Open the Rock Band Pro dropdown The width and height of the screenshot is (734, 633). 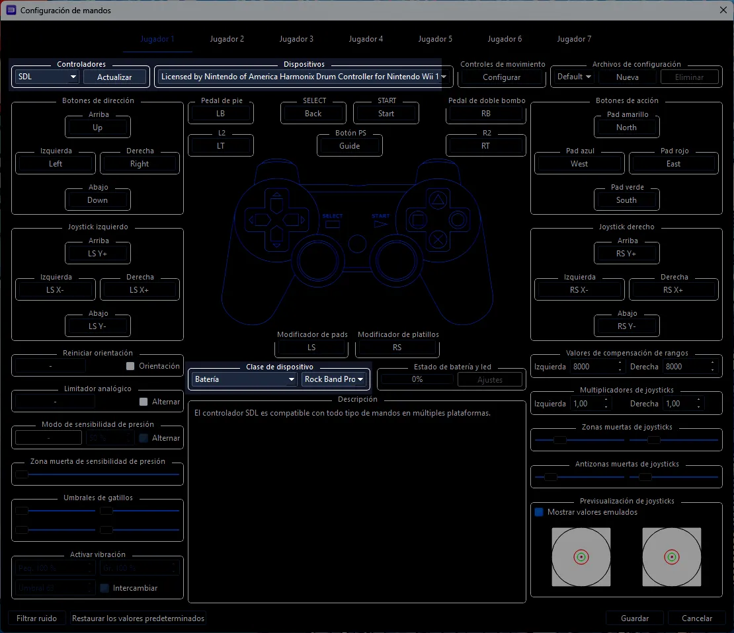[x=334, y=379]
